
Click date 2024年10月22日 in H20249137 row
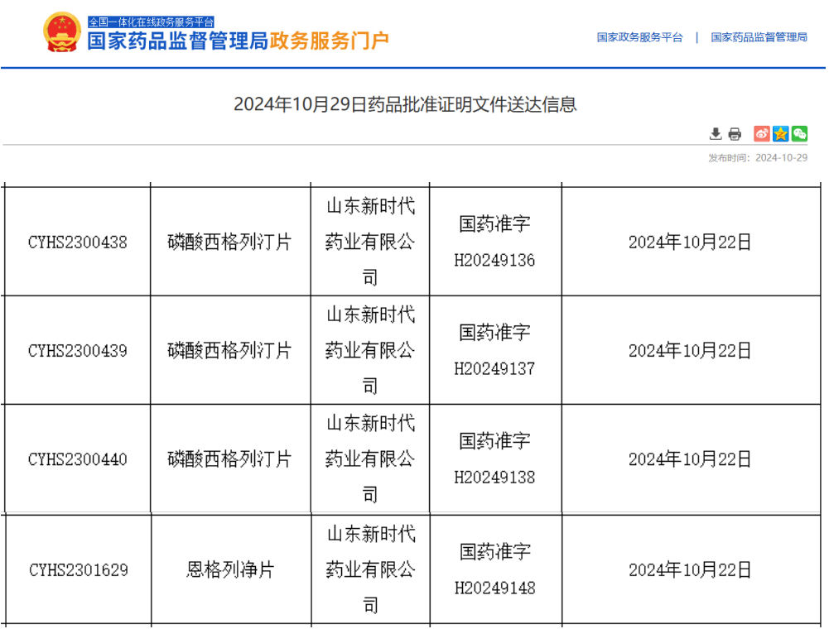690,351
